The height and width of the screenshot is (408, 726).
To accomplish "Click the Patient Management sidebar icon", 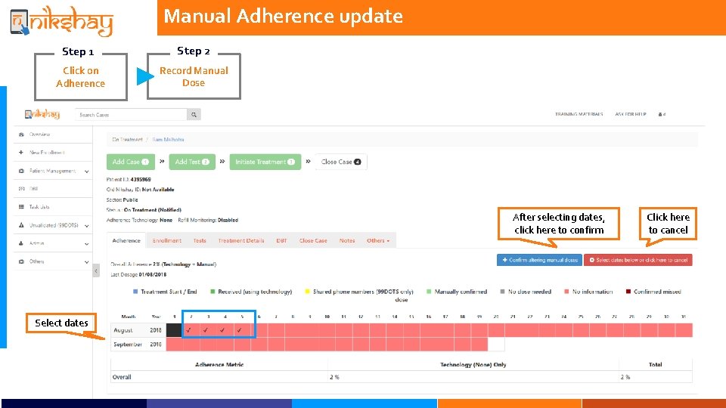I will 21,171.
